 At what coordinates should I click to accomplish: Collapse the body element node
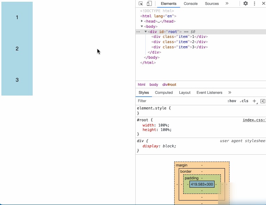pyautogui.click(x=142, y=26)
